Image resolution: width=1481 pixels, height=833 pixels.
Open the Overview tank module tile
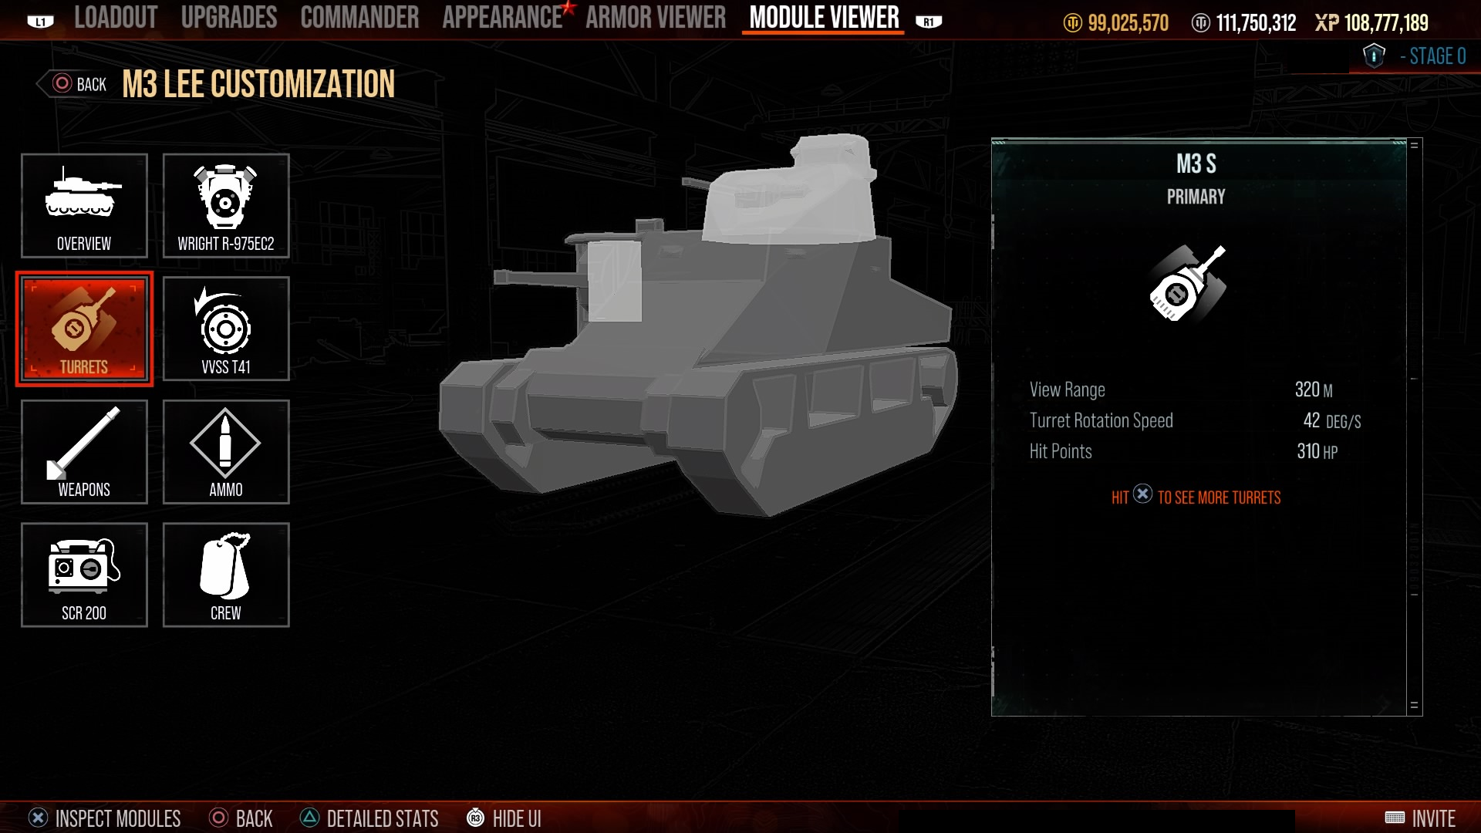(84, 205)
